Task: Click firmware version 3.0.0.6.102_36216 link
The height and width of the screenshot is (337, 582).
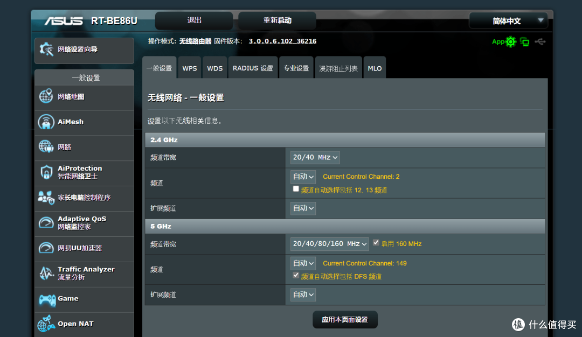Action: 282,41
